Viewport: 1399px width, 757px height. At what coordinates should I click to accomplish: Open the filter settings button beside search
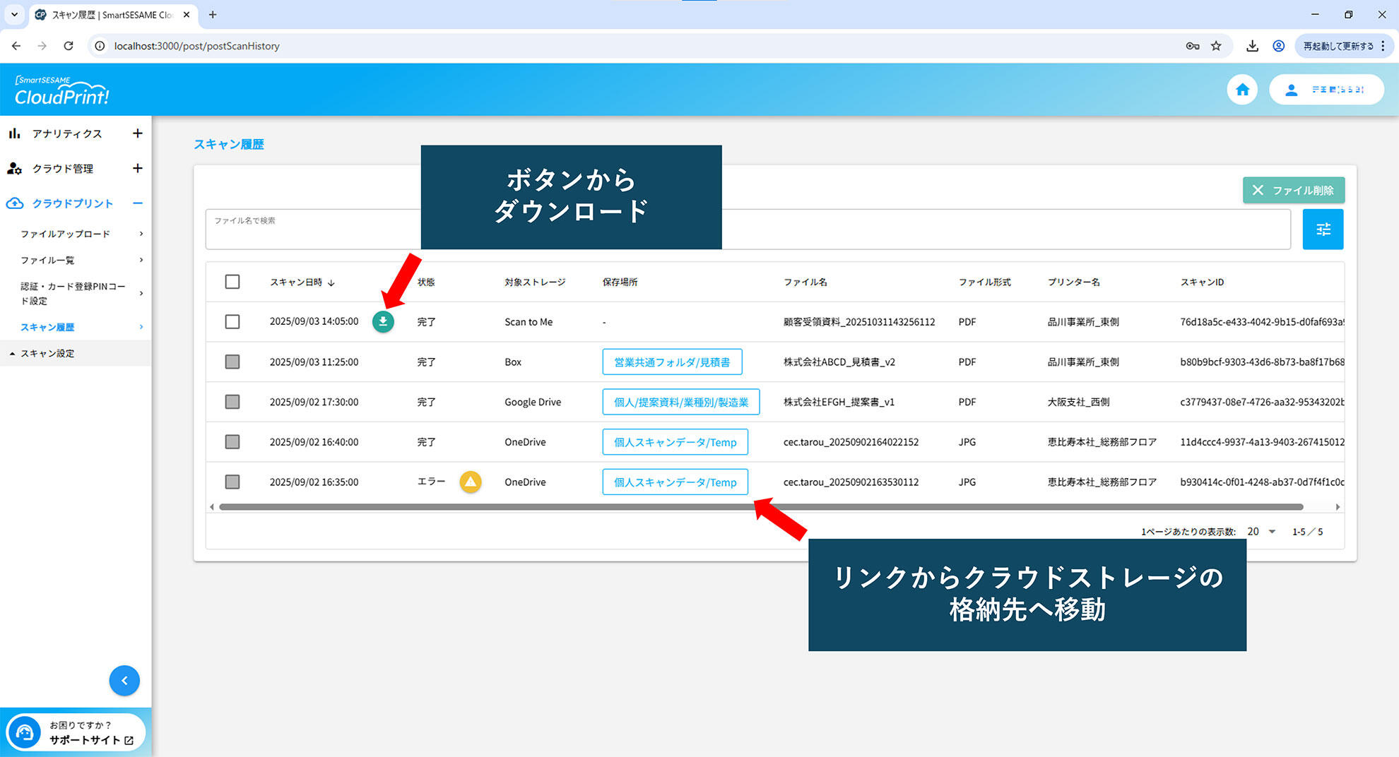(x=1323, y=230)
